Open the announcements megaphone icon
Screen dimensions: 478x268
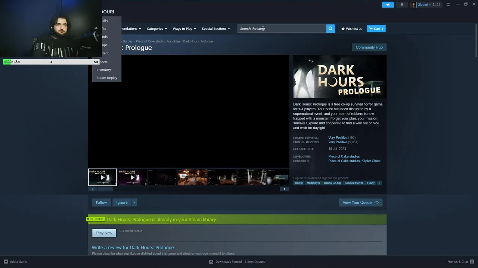388,5
